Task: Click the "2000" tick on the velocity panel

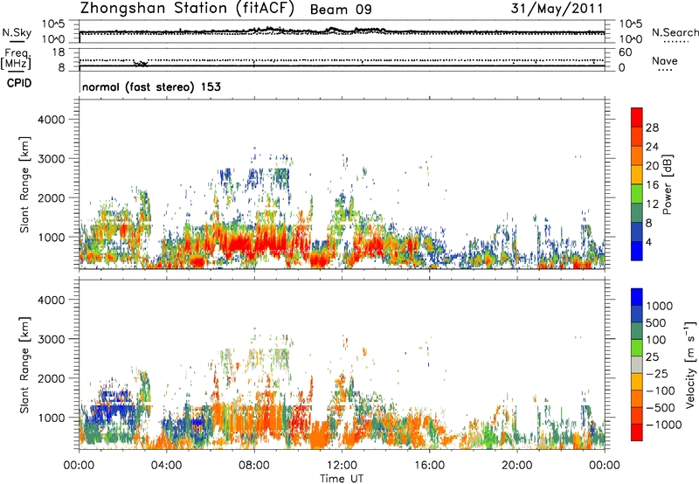Action: tap(52, 378)
